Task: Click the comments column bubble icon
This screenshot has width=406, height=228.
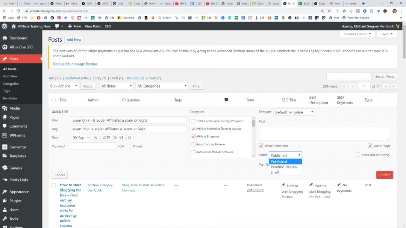Action: [226, 100]
